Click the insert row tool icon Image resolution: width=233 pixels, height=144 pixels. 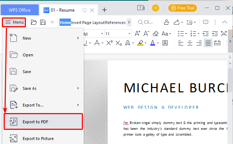click(190, 22)
